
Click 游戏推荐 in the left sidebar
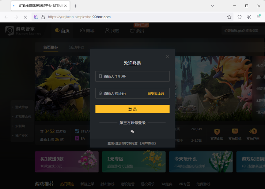(x=22, y=107)
